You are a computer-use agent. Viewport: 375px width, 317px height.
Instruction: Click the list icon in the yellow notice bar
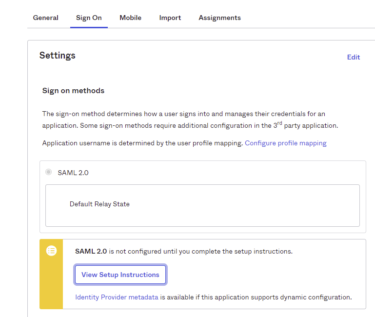51,251
